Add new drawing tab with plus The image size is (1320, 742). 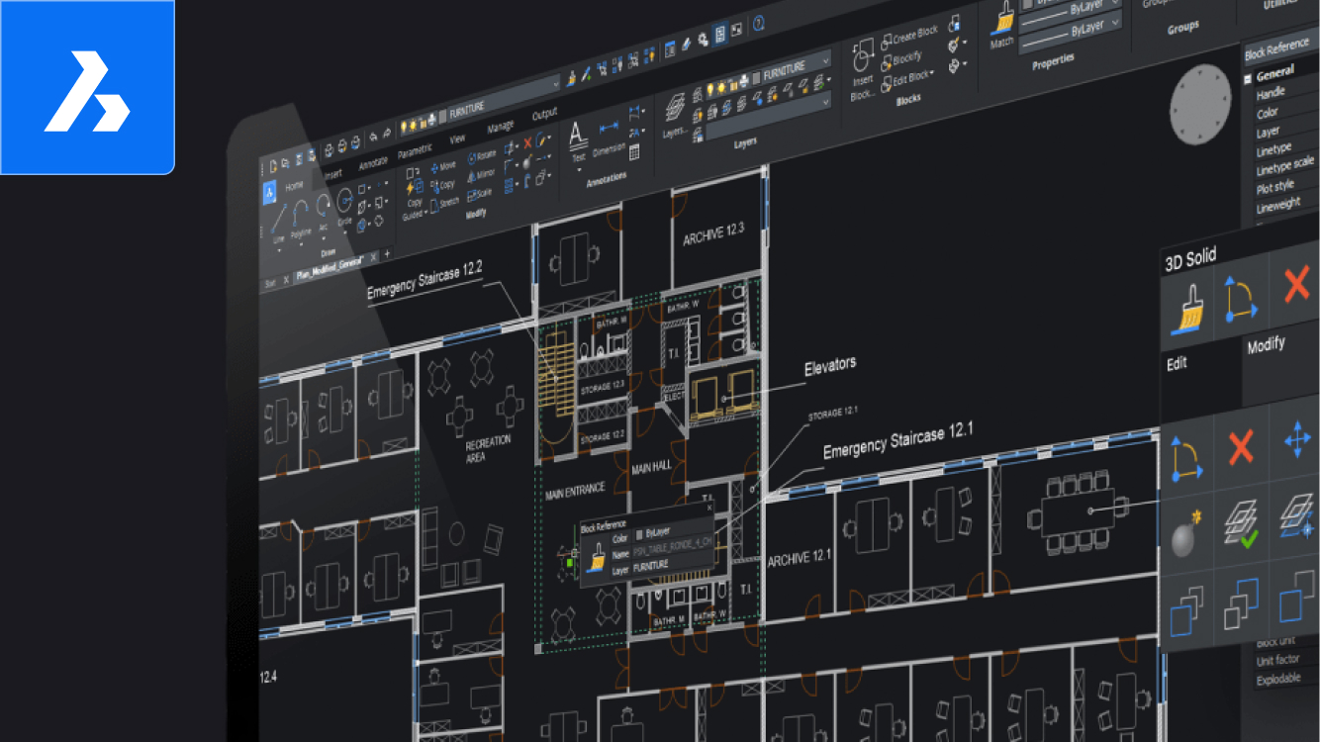point(387,254)
